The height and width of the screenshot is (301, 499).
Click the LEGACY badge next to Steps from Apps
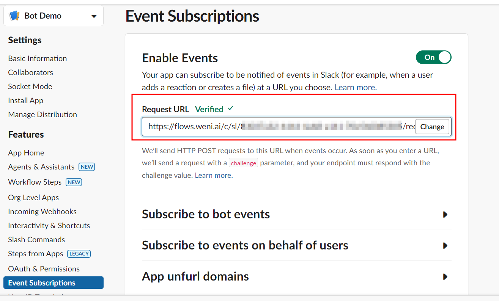(x=79, y=254)
